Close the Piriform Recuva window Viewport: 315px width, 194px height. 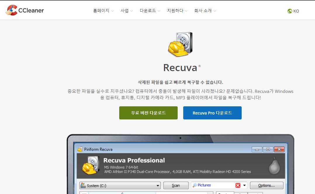[x=279, y=149]
